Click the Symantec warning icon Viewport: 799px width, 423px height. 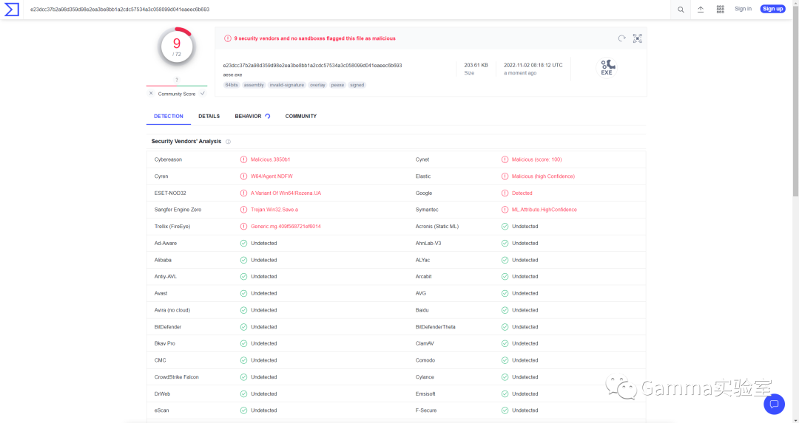point(505,210)
